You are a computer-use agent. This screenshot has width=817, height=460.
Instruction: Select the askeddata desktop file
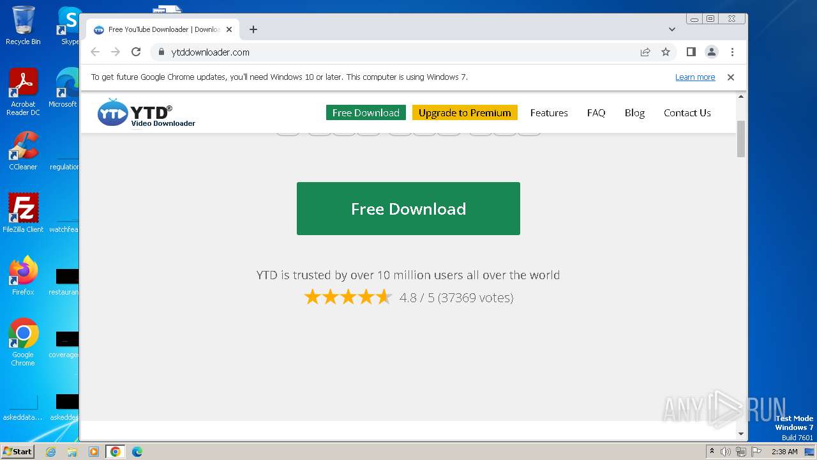23,409
